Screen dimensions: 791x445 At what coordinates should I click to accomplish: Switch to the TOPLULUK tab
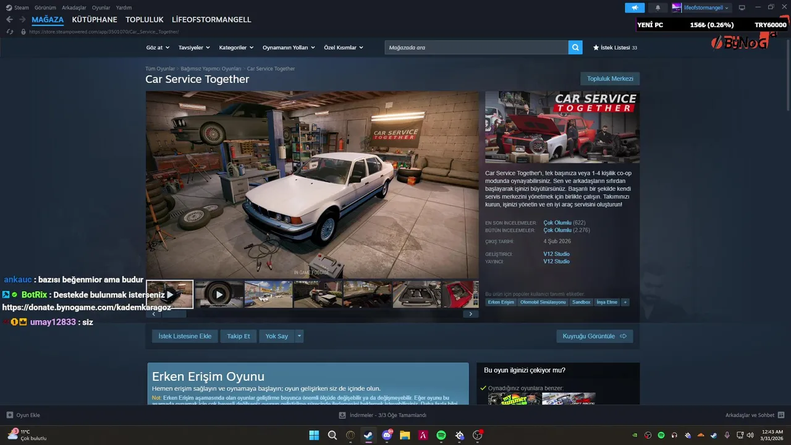(145, 20)
